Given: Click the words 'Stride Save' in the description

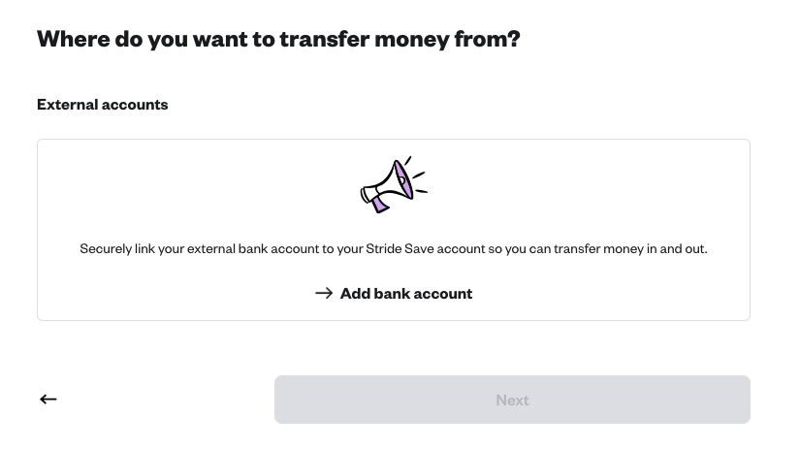Looking at the screenshot, I should (x=400, y=248).
